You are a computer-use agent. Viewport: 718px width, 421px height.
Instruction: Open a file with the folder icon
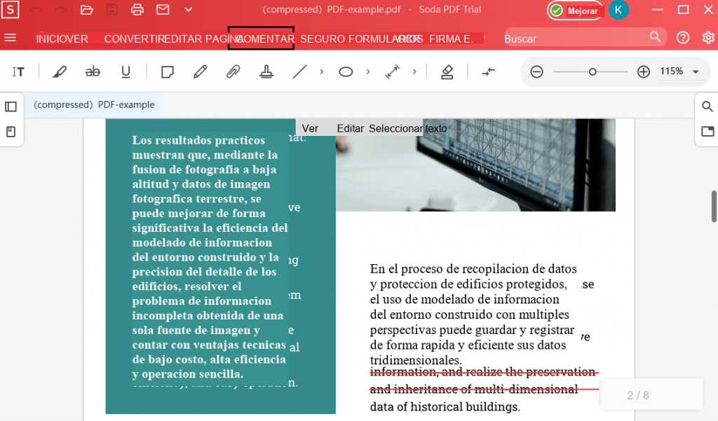click(86, 10)
